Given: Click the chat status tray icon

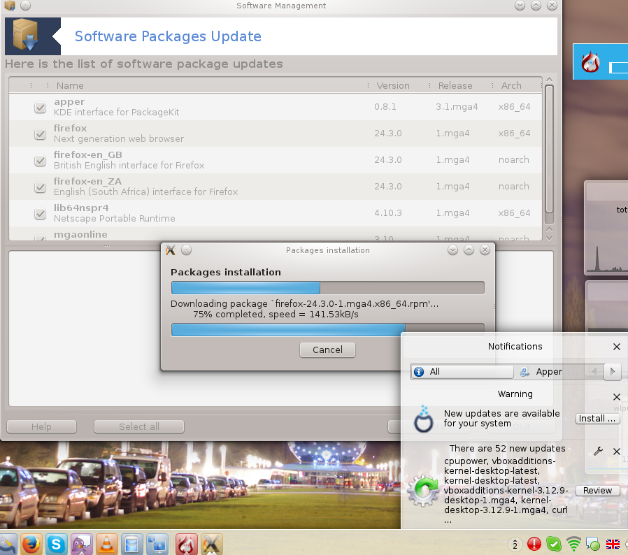Looking at the screenshot, I should click(x=593, y=545).
